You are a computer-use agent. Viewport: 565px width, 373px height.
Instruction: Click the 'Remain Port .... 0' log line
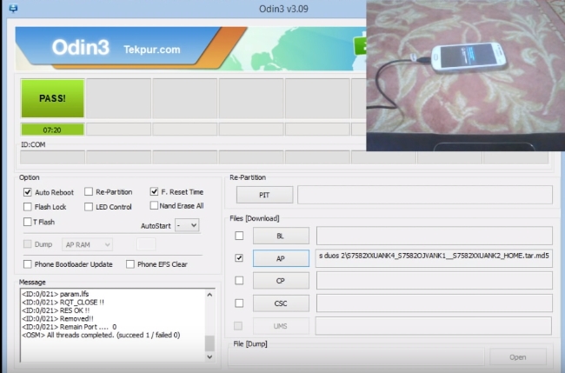pyautogui.click(x=70, y=327)
